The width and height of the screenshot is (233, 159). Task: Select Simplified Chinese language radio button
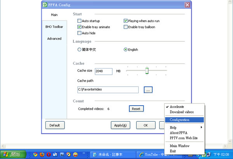point(79,50)
